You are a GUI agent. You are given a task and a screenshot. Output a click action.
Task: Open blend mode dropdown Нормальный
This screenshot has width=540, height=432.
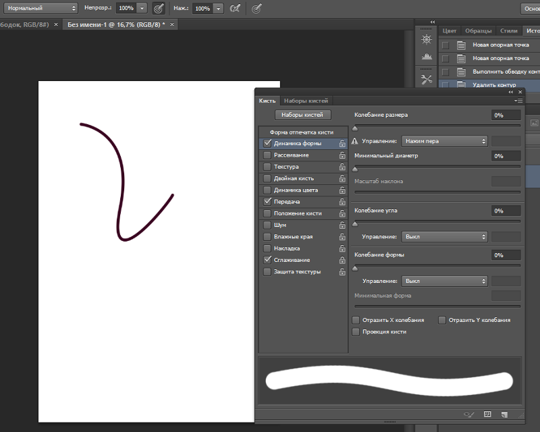coord(40,8)
